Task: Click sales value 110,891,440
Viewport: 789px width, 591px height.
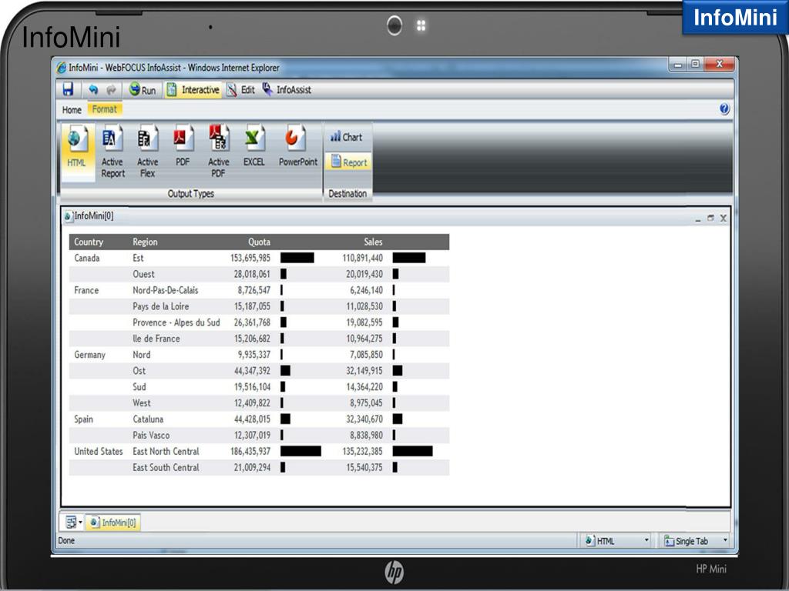Action: 362,258
